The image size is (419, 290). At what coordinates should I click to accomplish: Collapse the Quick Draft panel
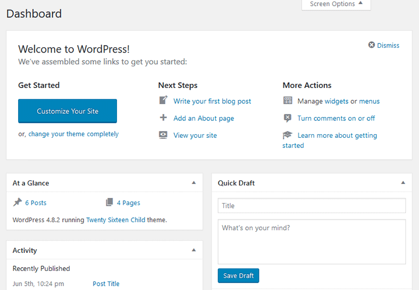tap(403, 183)
